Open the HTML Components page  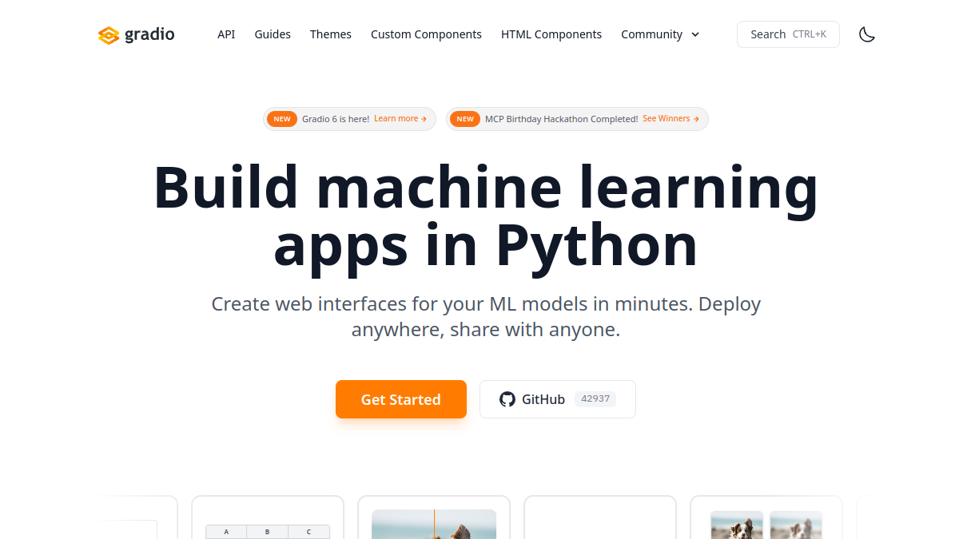[551, 34]
